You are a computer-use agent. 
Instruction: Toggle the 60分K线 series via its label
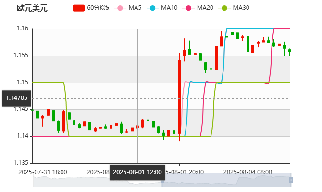[x=99, y=8]
